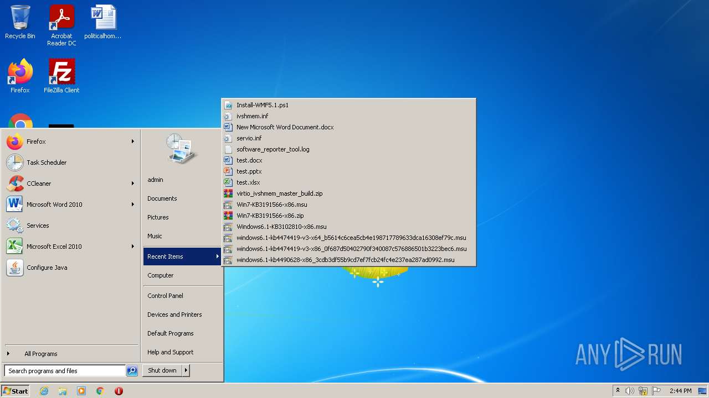Launch Microsoft Excel 2010 from Start menu
The image size is (709, 398).
pos(70,247)
